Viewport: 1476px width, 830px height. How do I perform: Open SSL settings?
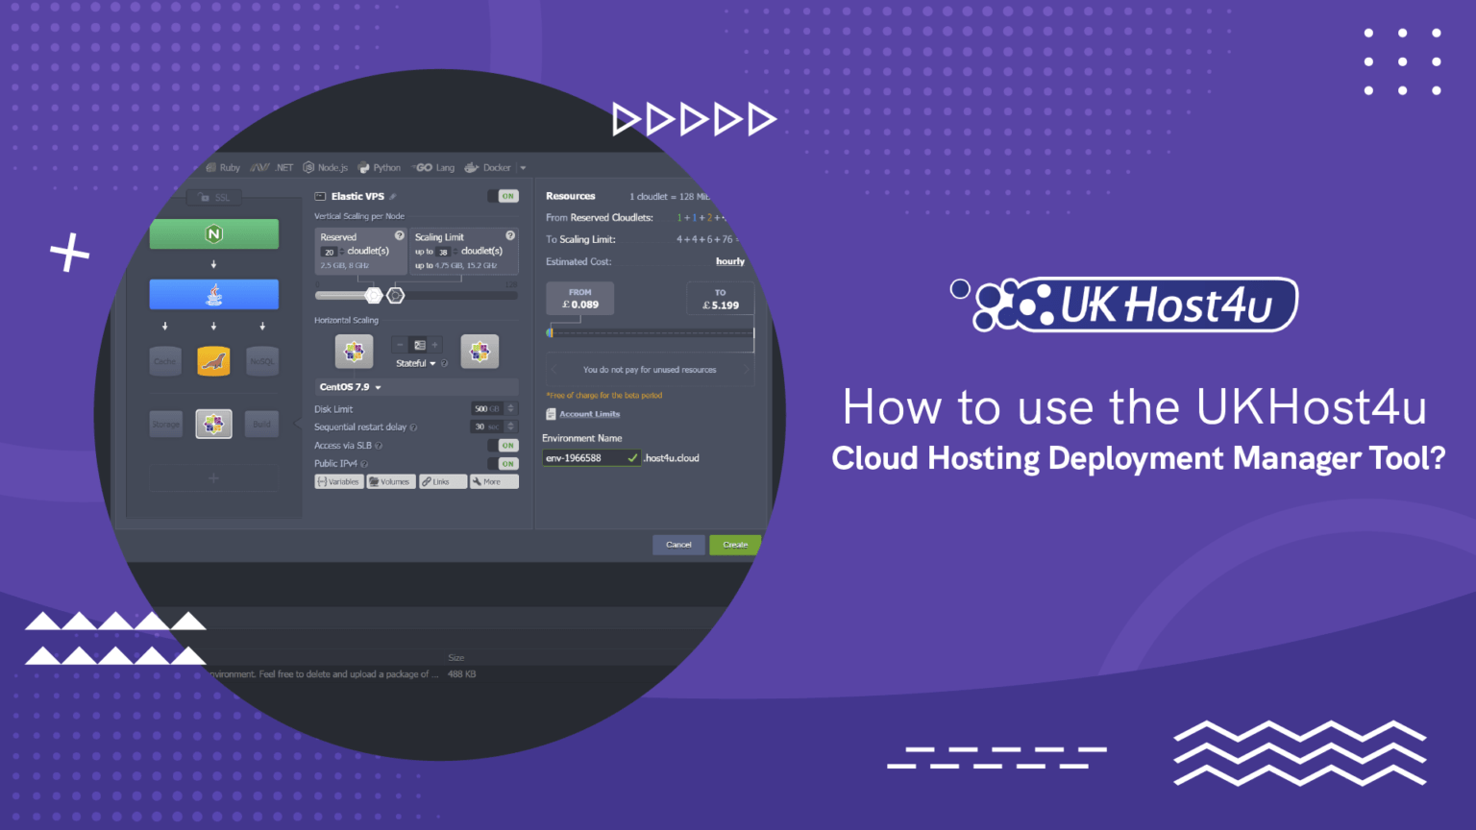tap(215, 198)
